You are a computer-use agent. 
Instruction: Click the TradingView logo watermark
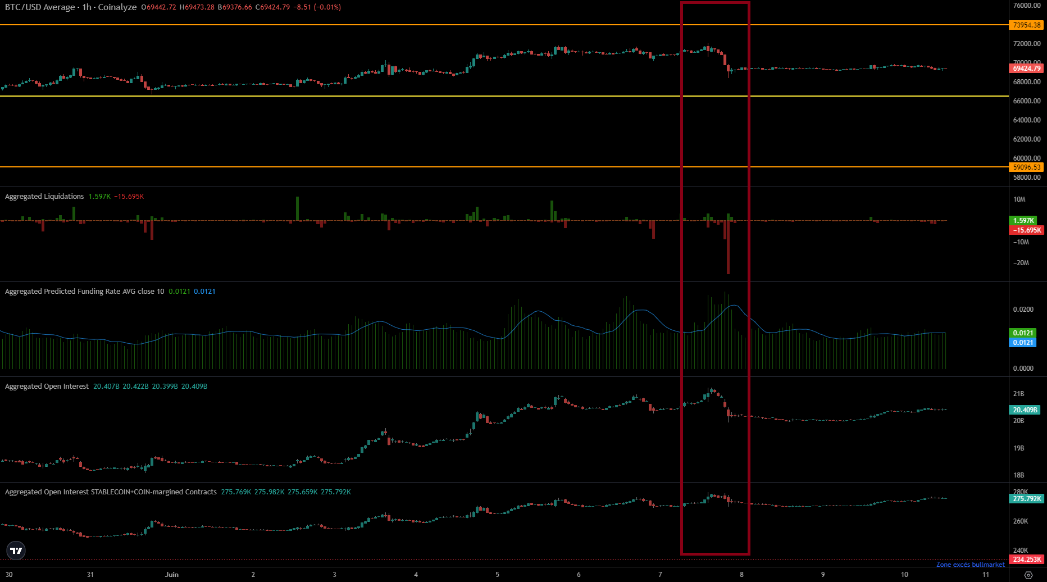click(15, 551)
